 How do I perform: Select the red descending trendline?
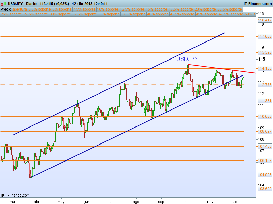click(x=222, y=69)
